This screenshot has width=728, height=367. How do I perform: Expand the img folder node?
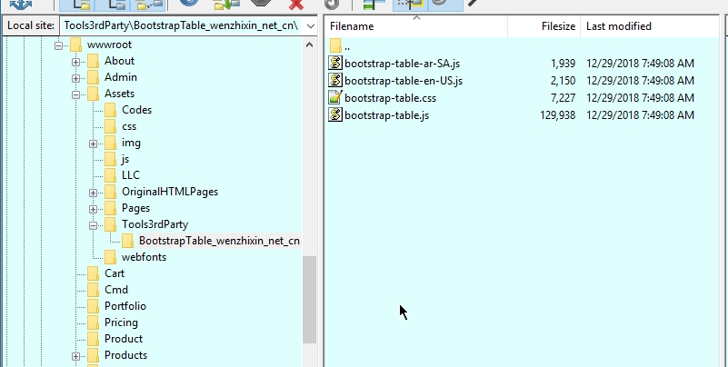[x=94, y=144]
